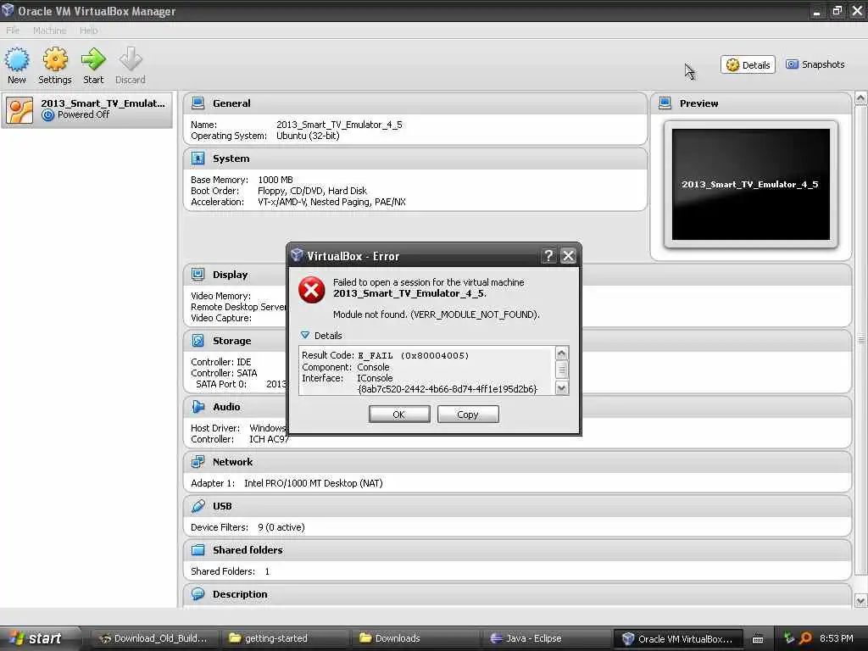This screenshot has width=868, height=651.
Task: Click the orange VM icon for 2013_Smart_TV_Emulator
Action: pos(19,110)
